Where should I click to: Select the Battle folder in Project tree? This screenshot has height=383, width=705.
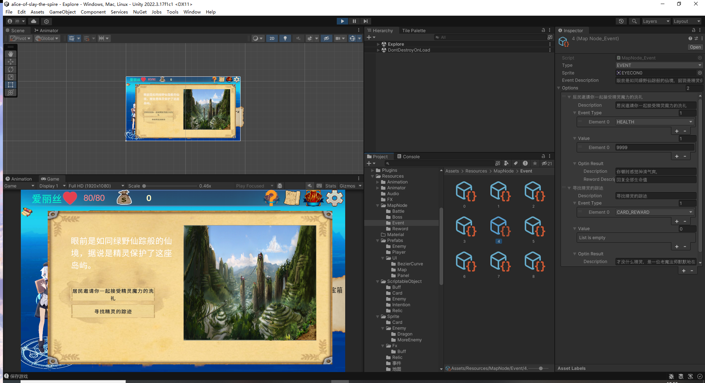point(398,211)
